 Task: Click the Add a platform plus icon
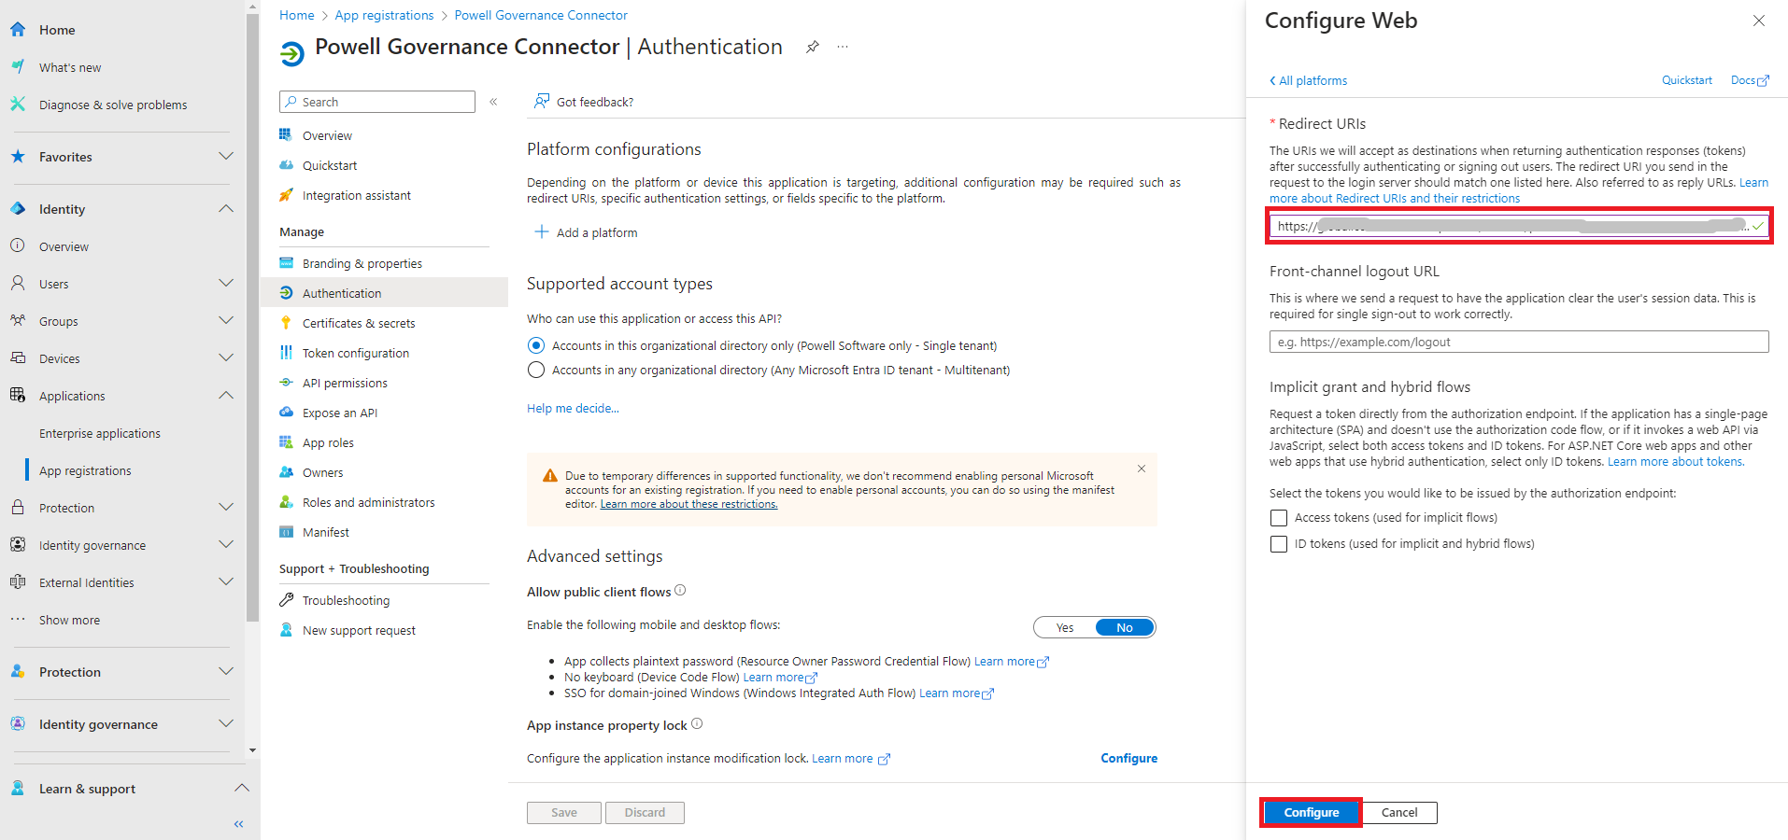(x=541, y=231)
